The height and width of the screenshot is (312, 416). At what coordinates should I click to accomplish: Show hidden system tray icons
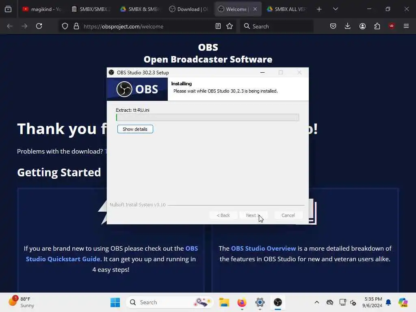317,302
